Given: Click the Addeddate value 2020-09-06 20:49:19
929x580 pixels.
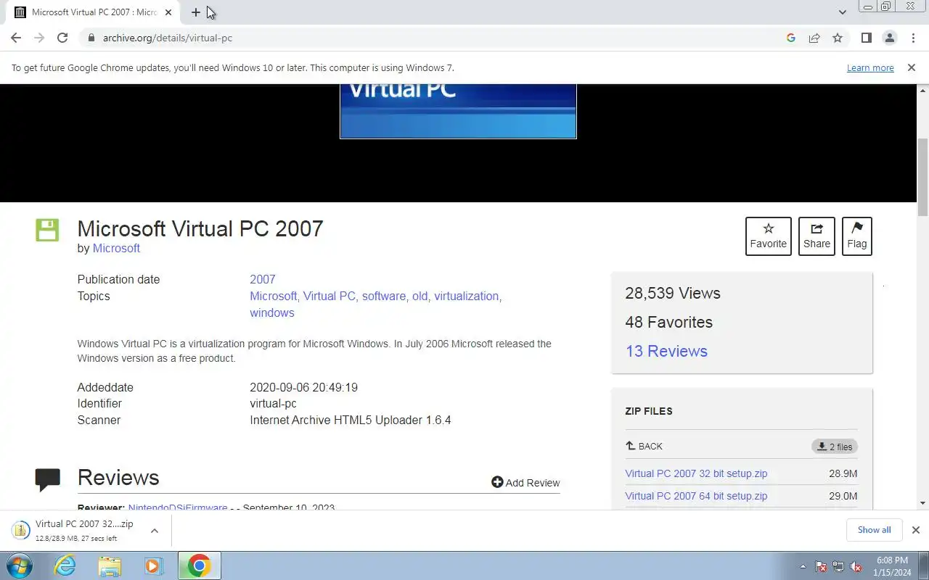Looking at the screenshot, I should [x=303, y=387].
